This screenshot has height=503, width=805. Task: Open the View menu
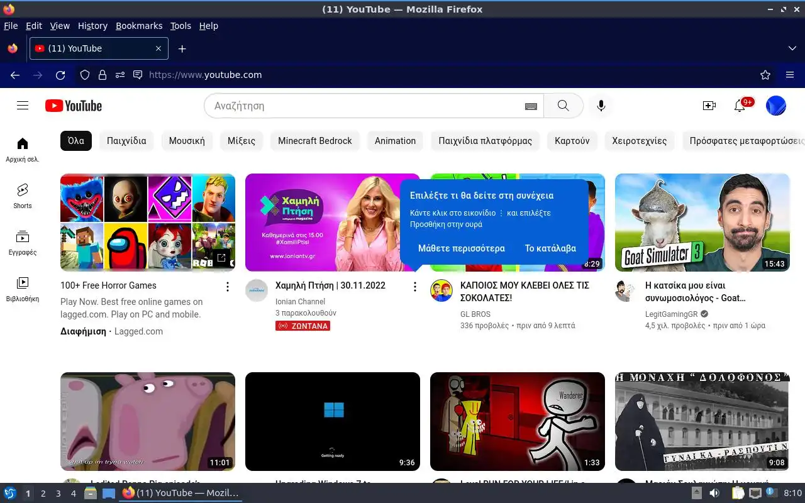(x=60, y=26)
